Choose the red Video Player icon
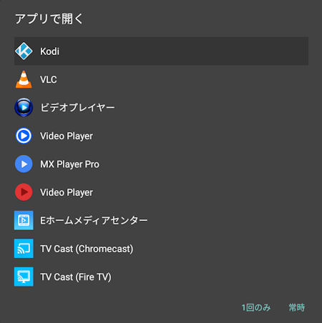This screenshot has width=322, height=323. click(24, 192)
